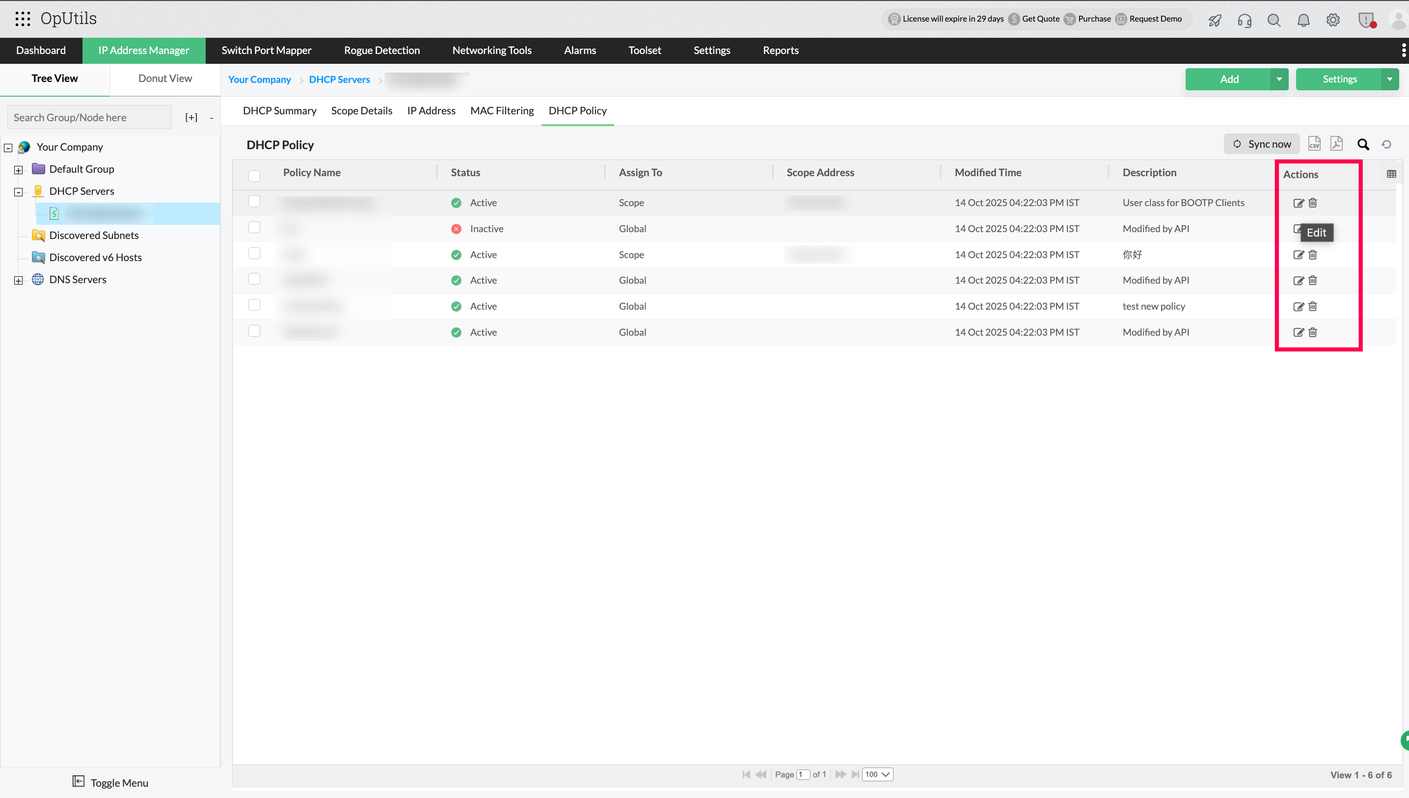Screen dimensions: 1409x798
Task: Expand the DNS Servers tree node
Action: [x=19, y=281]
